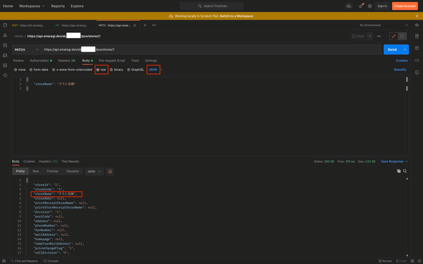Open the Mock Servers sidebar icon

pos(5,55)
